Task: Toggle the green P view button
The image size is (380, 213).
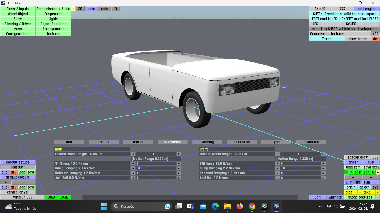Action: 347,172
